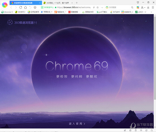Toggle speed mode lightning icon in address bar

point(94,7)
